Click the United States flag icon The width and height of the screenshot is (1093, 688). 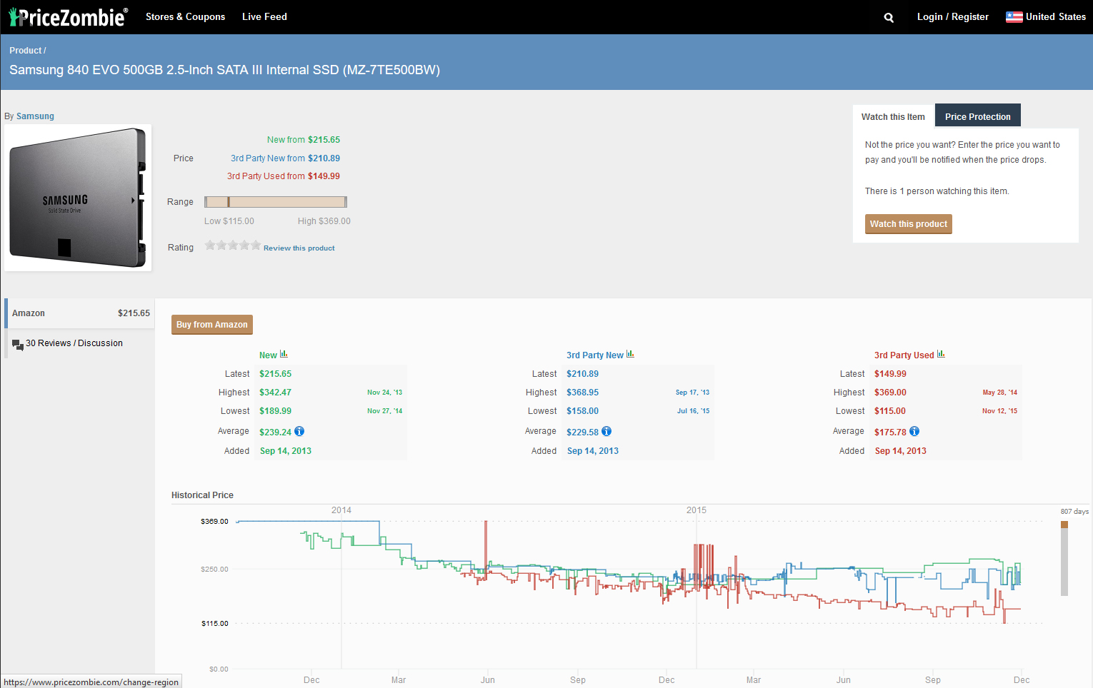pyautogui.click(x=1014, y=17)
